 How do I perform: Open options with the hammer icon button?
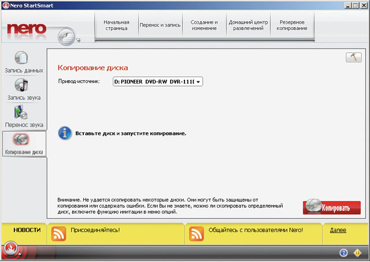click(x=353, y=58)
